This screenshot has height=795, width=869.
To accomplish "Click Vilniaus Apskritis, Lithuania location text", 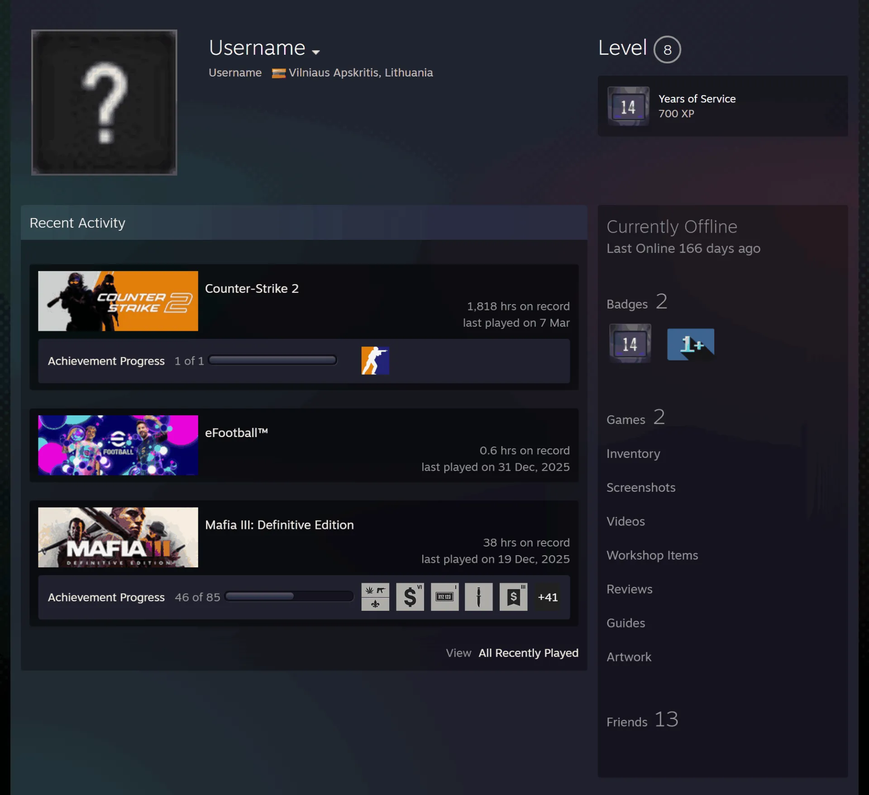I will (x=361, y=73).
